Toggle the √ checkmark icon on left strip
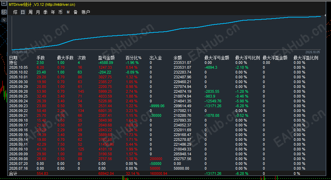 pos(4,20)
